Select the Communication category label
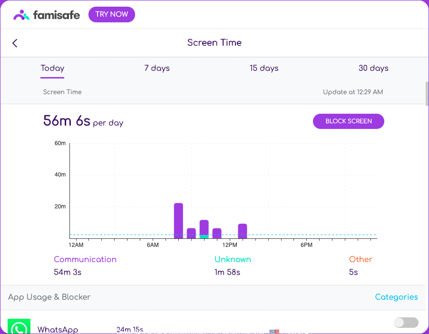429x334 pixels. point(85,259)
